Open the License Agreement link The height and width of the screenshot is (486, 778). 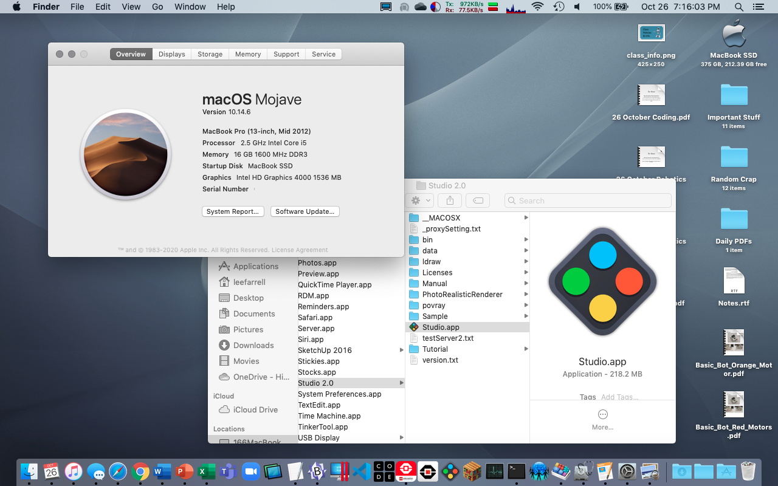coord(300,250)
